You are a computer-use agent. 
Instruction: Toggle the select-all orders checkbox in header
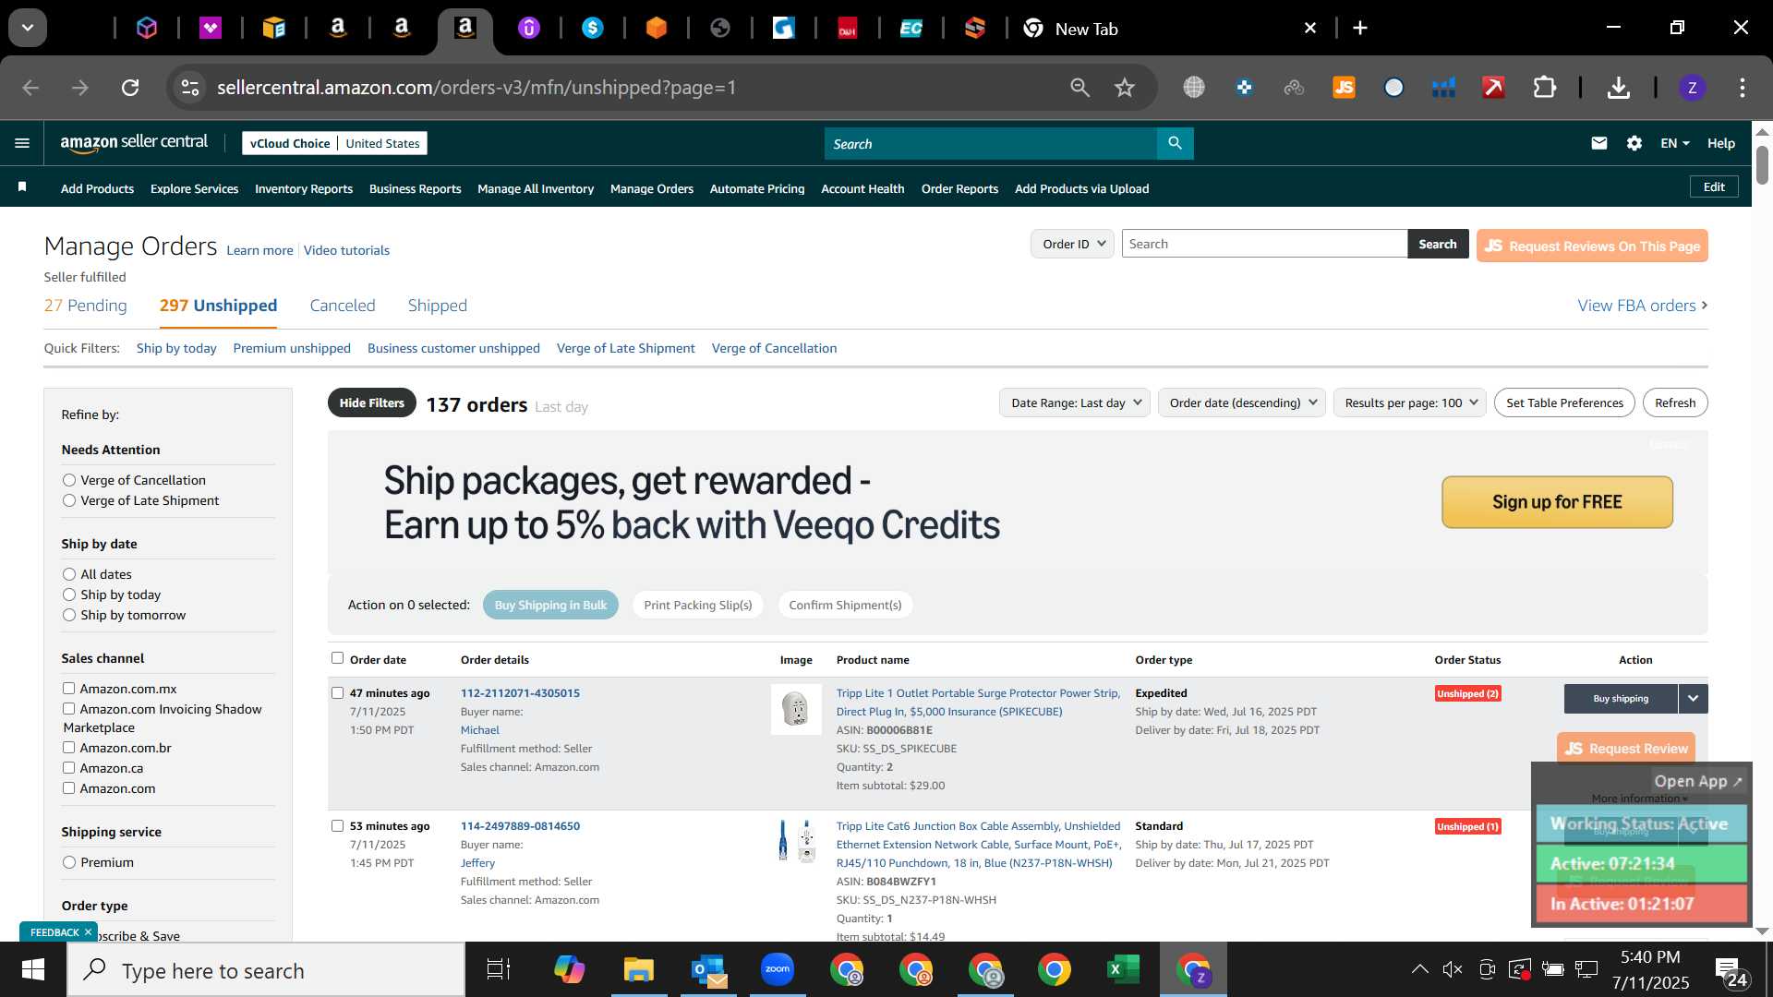(337, 658)
